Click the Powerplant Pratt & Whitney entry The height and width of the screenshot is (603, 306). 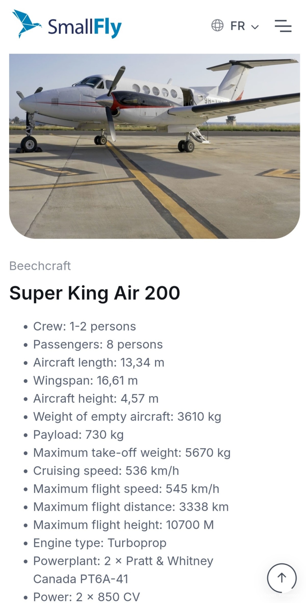(x=123, y=570)
